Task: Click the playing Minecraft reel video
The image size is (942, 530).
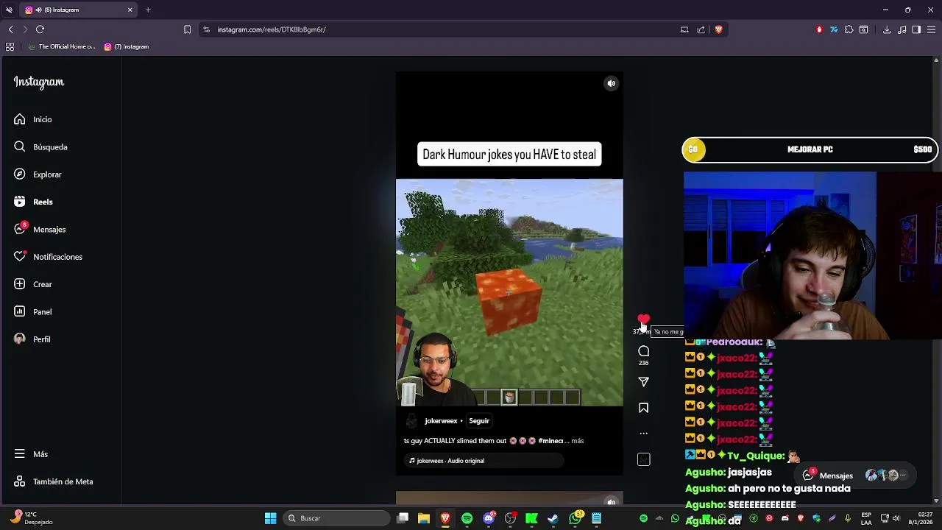Action: [509, 292]
